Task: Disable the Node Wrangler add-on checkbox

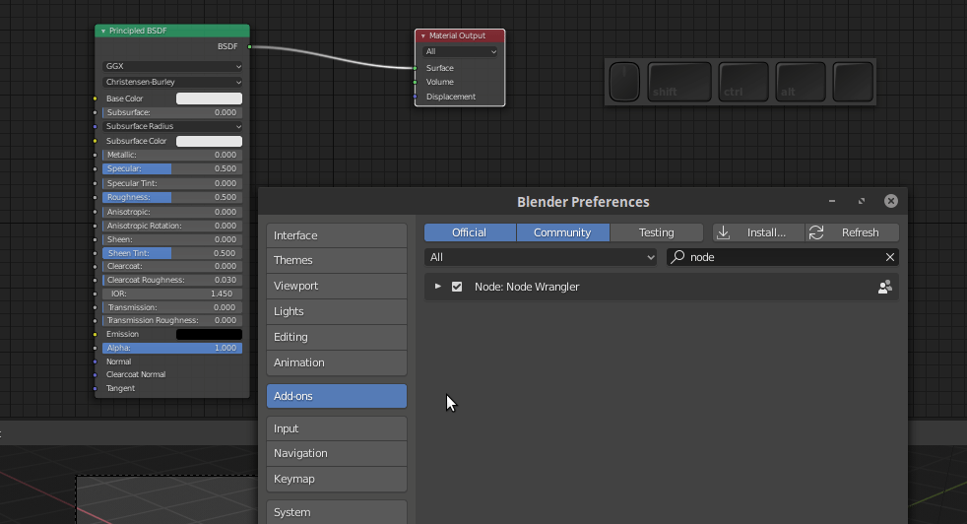Action: click(x=457, y=287)
